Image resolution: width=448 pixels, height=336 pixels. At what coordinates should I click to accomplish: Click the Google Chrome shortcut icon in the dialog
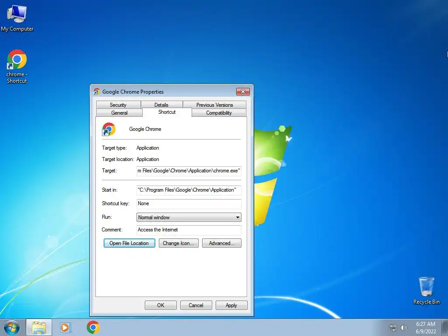108,129
